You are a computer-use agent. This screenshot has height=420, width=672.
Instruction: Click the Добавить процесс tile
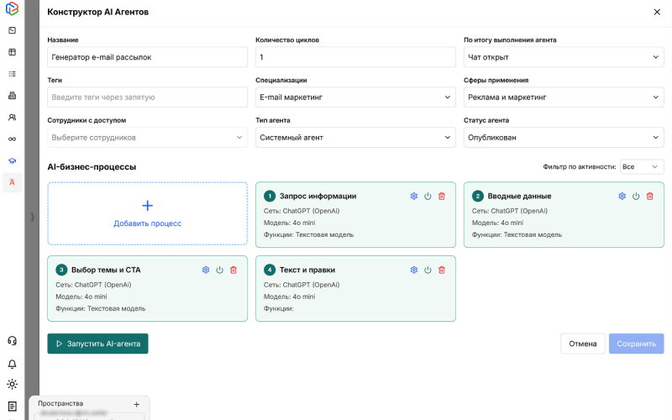click(147, 213)
